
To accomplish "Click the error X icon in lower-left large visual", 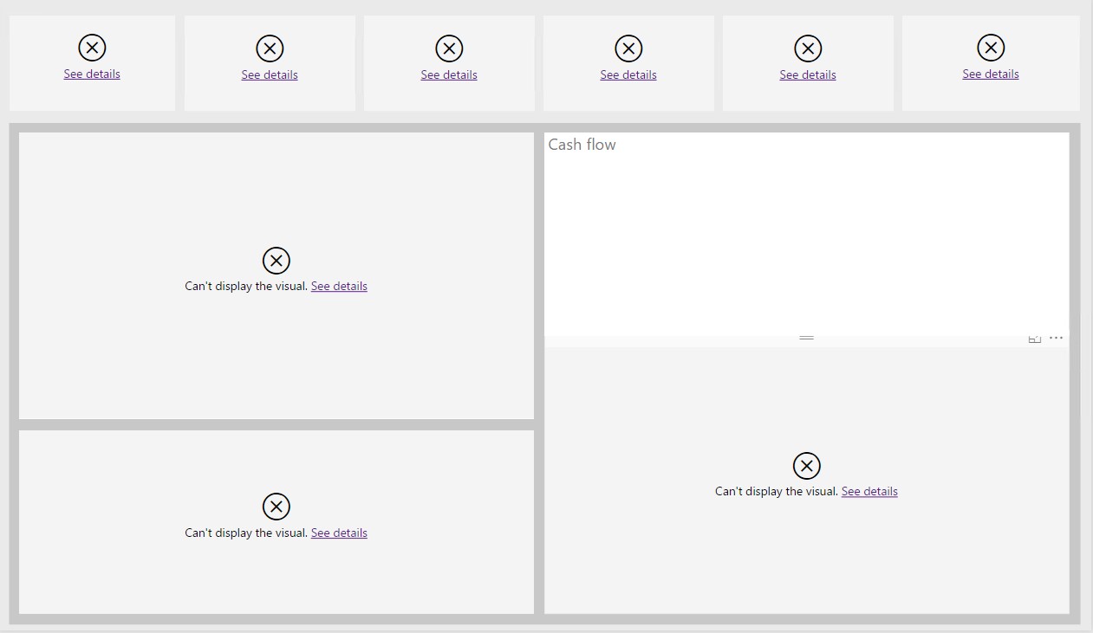I will click(x=276, y=507).
